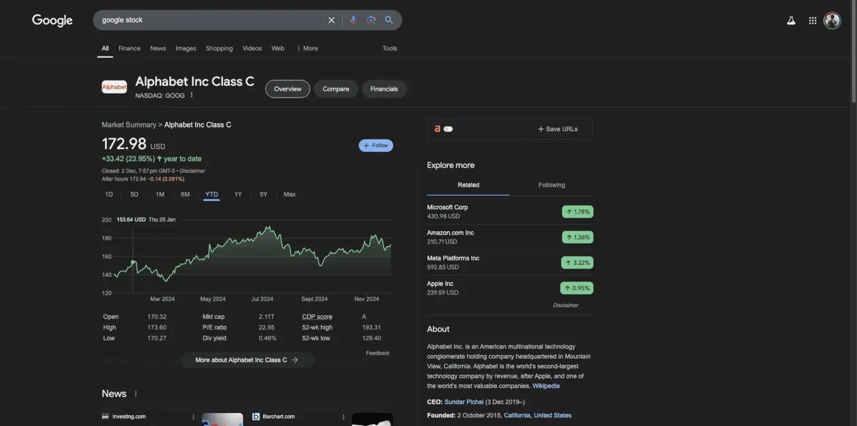This screenshot has height=426, width=857.
Task: Switch to Web search tab
Action: click(278, 49)
